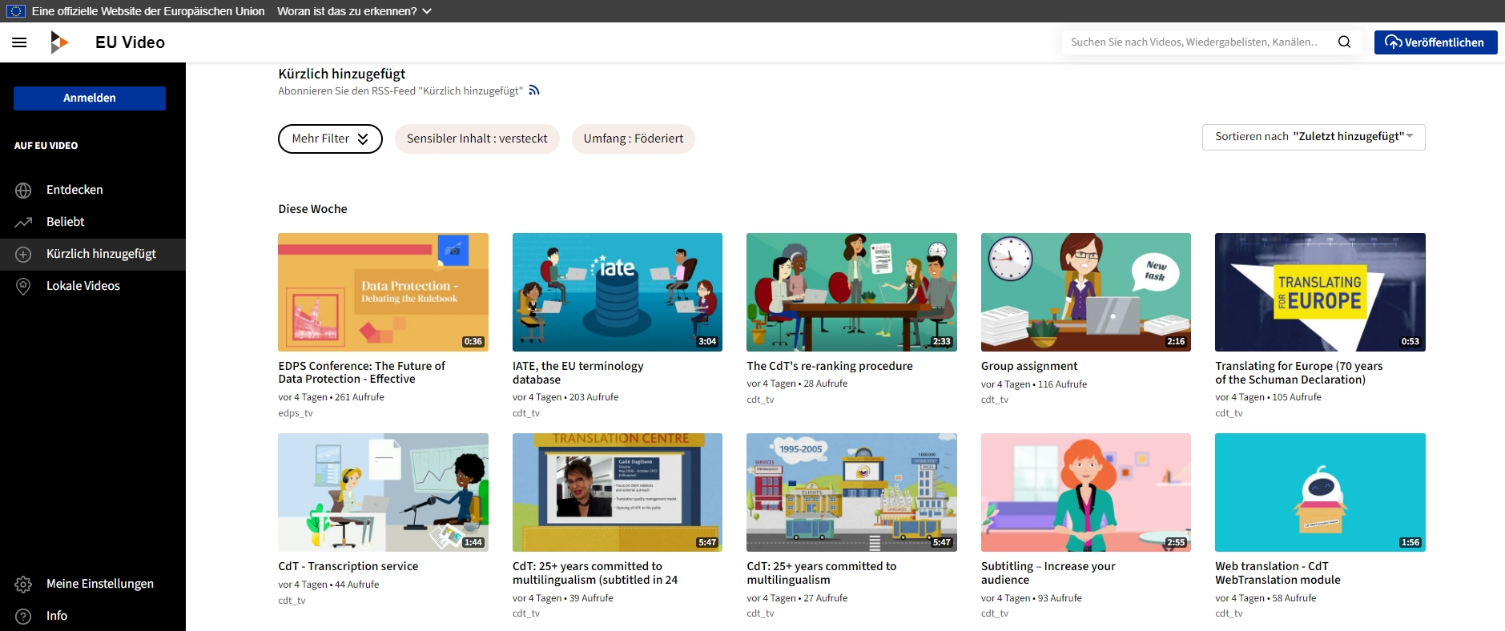Open the 'Sortieren nach' dropdown

(x=1314, y=137)
